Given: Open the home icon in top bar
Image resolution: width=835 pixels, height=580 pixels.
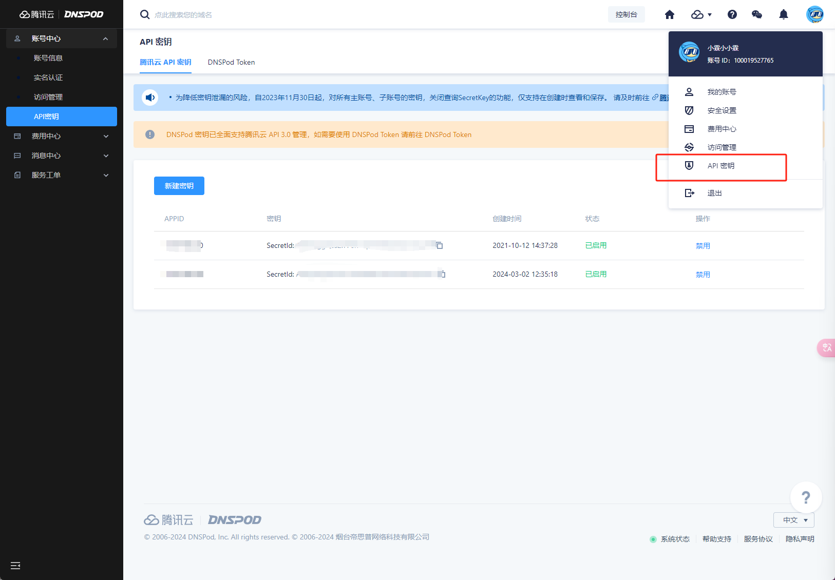Looking at the screenshot, I should tap(670, 14).
